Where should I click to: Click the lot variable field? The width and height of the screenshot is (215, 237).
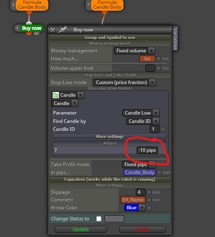point(147,59)
